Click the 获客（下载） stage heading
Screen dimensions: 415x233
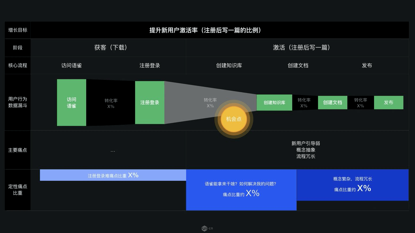point(111,48)
